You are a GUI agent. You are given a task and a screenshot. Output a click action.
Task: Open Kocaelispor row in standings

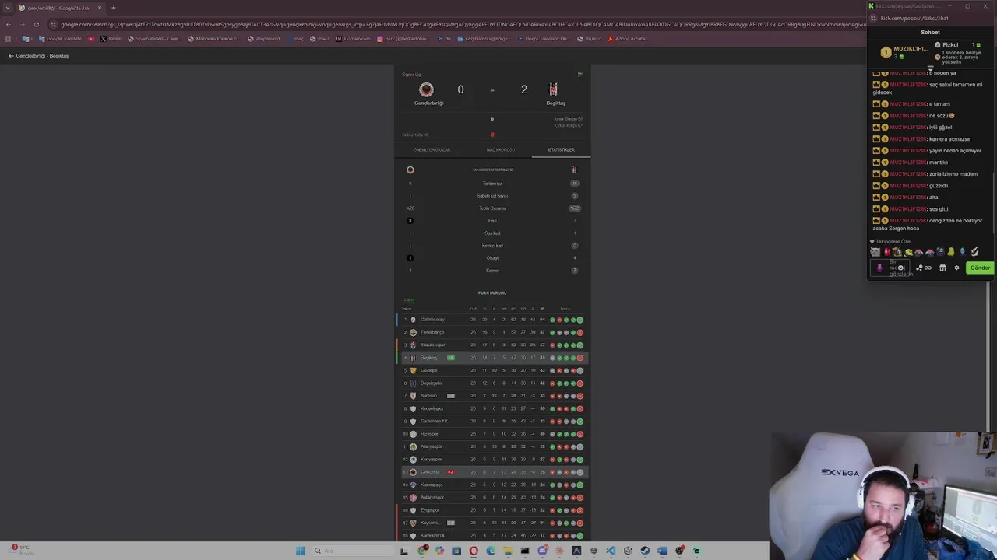click(492, 408)
